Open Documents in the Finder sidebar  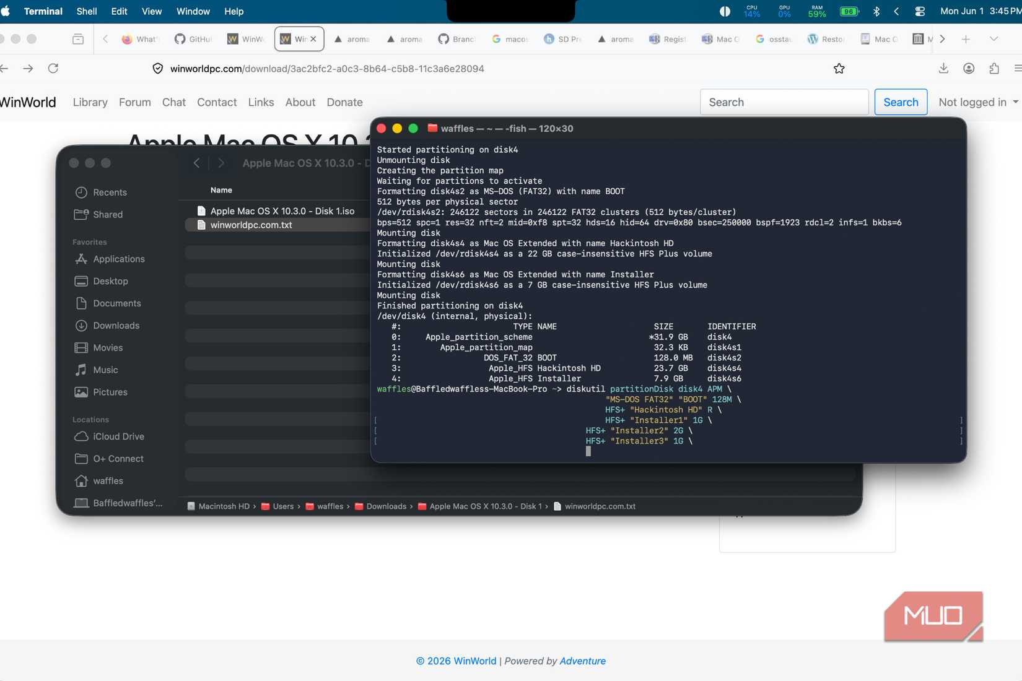pyautogui.click(x=117, y=303)
